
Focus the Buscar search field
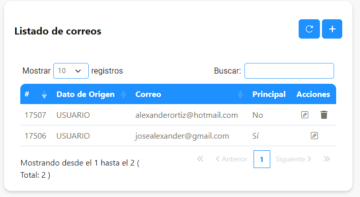(289, 71)
